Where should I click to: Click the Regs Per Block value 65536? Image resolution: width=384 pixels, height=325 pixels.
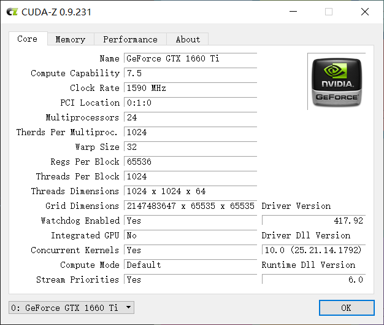(x=190, y=162)
